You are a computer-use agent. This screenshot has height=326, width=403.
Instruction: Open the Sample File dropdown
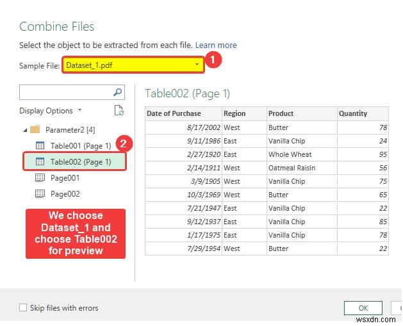(133, 65)
